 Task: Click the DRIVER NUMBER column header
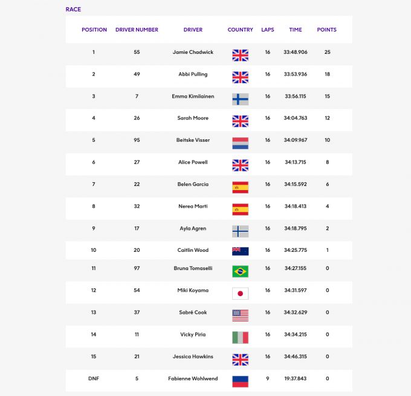137,30
